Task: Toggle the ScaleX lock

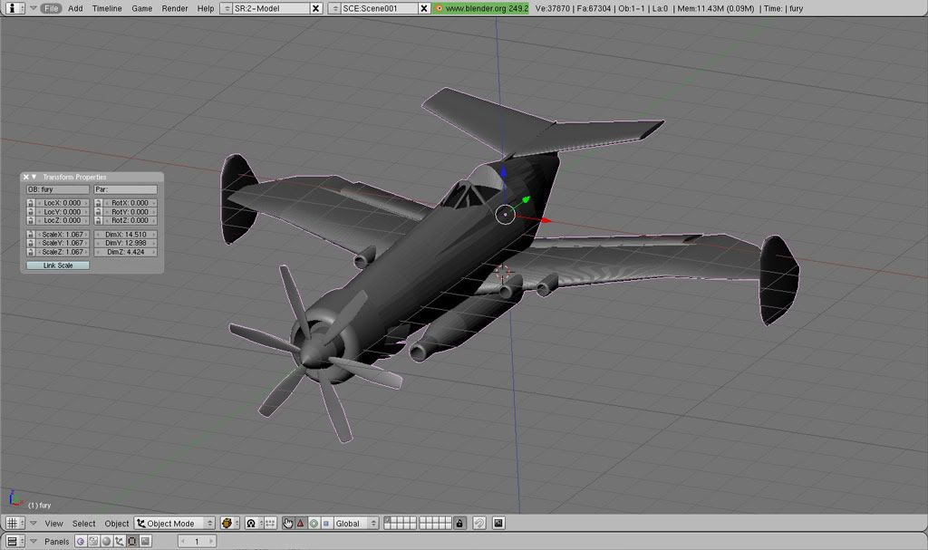Action: pyautogui.click(x=30, y=235)
